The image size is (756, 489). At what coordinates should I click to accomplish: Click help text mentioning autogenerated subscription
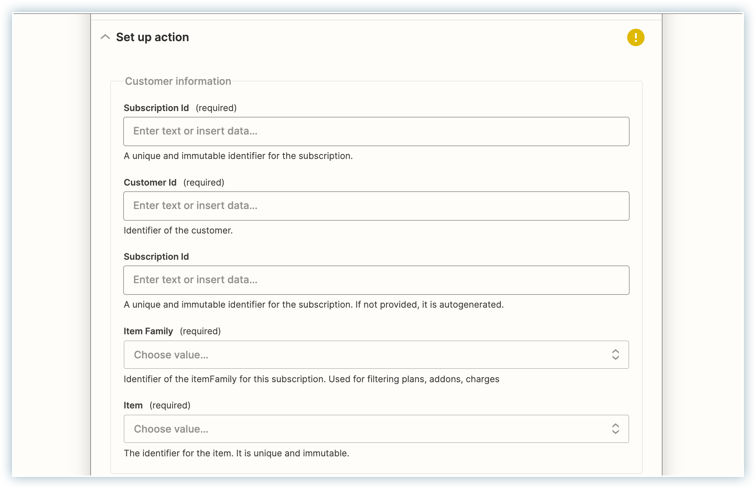pyautogui.click(x=313, y=304)
